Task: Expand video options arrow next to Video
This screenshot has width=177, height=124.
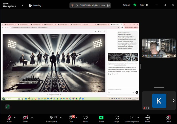Action: tap(32, 117)
